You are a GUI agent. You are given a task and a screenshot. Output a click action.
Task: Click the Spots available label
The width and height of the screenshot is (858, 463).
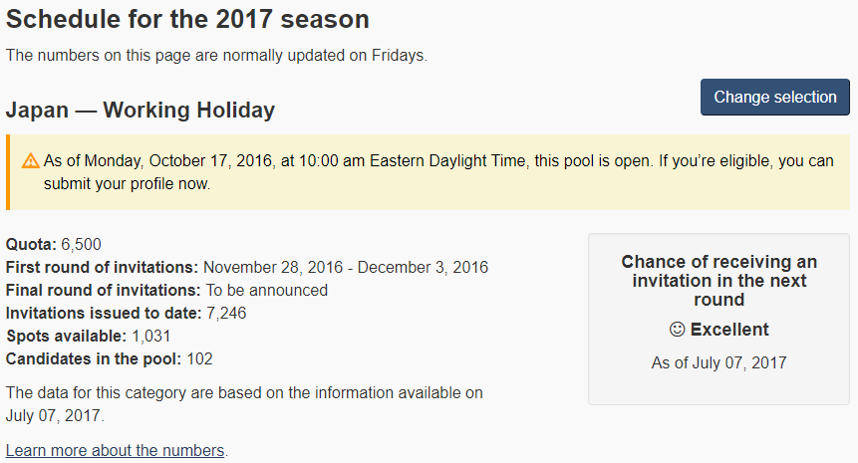point(66,336)
